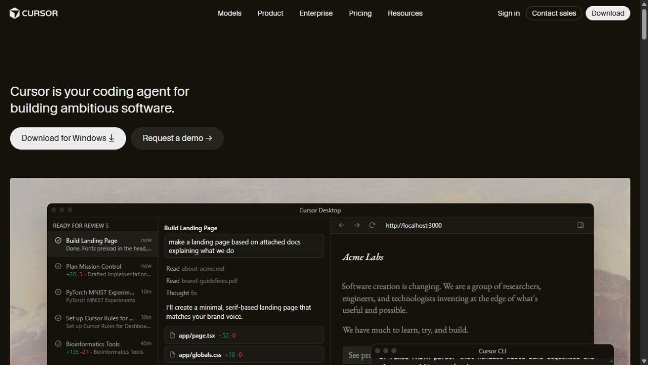648x365 pixels.
Task: Click Request a demo button
Action: tap(177, 138)
